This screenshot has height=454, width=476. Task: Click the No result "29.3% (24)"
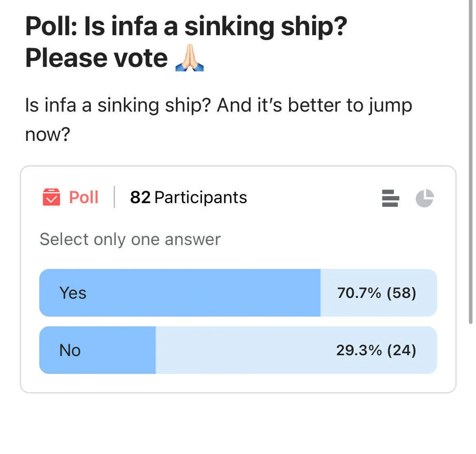pyautogui.click(x=376, y=350)
